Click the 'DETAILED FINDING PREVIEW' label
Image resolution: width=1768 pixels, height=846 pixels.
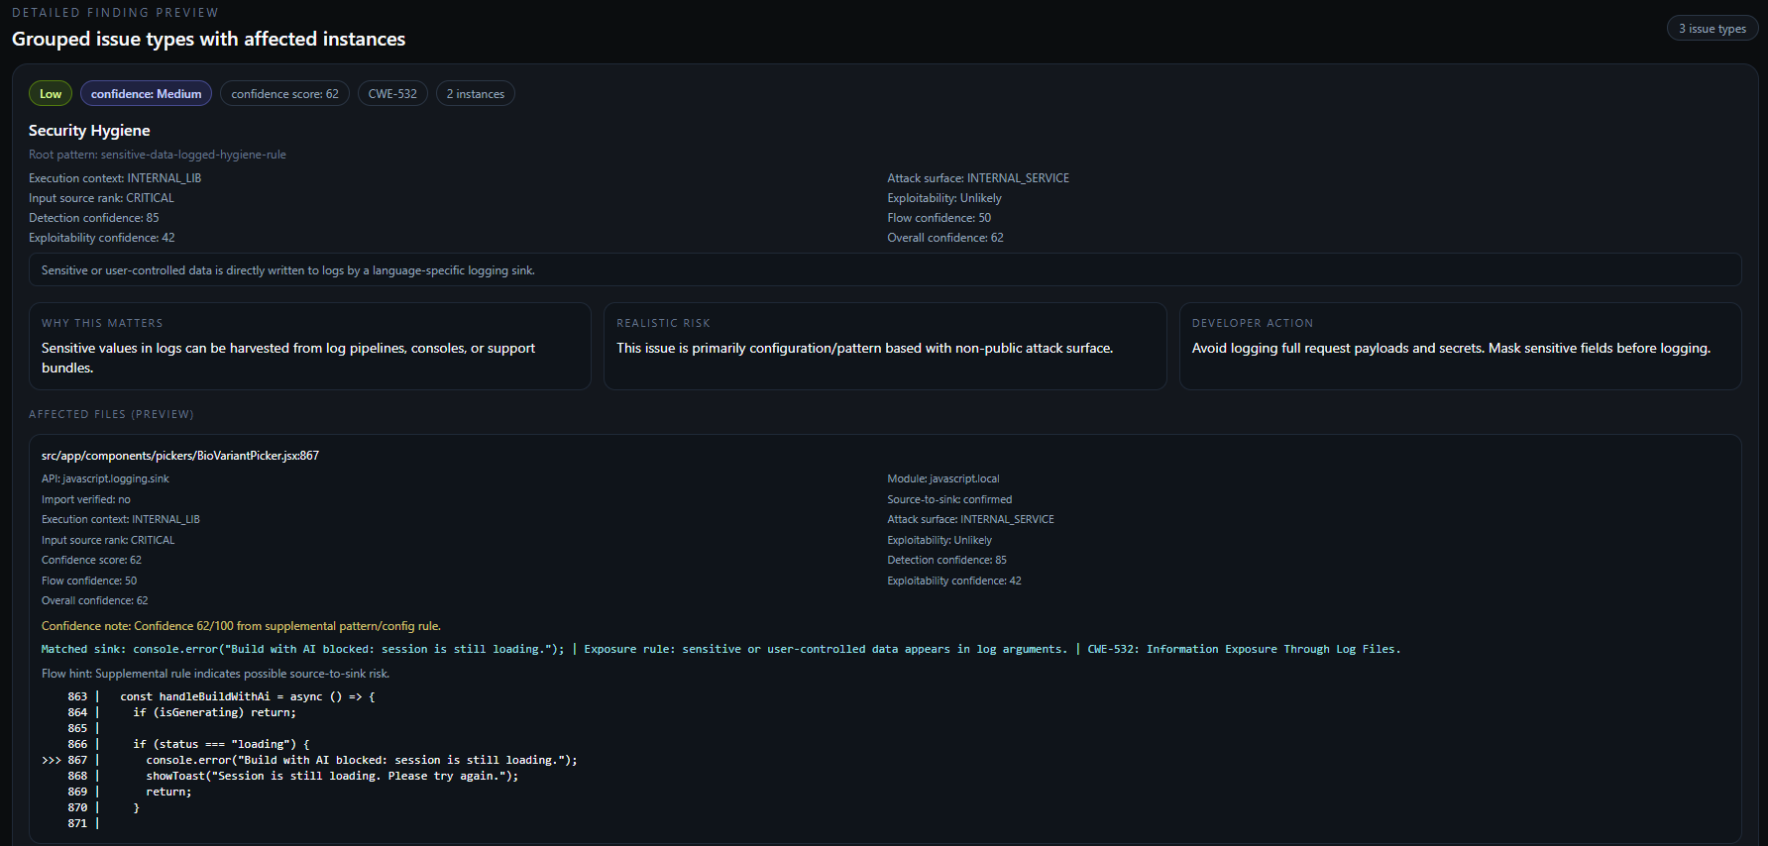(115, 13)
